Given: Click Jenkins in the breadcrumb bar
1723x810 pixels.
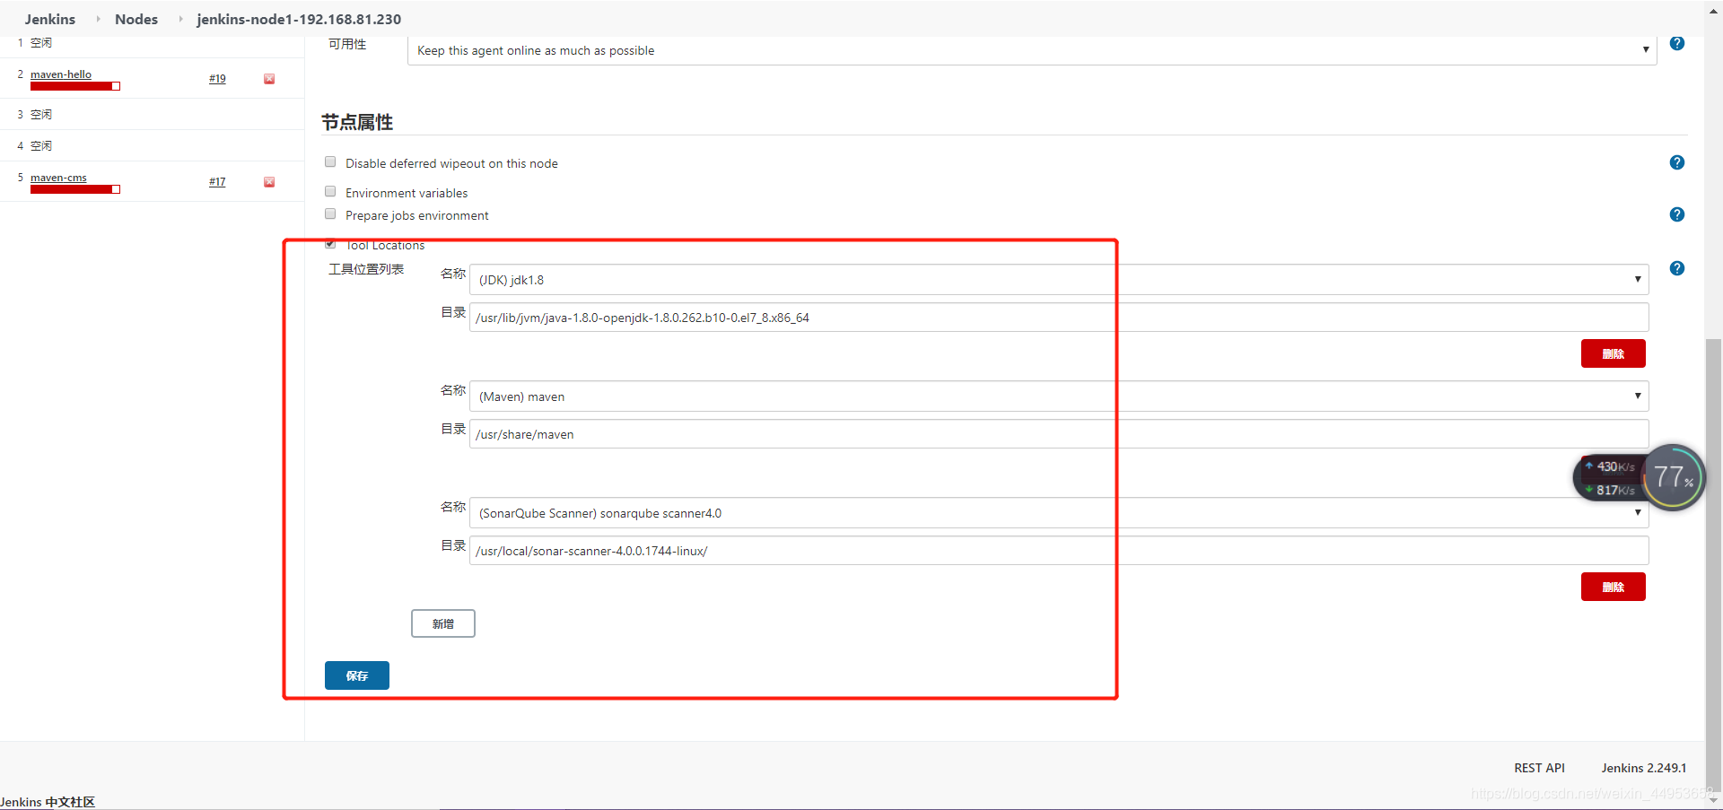Looking at the screenshot, I should [x=50, y=19].
